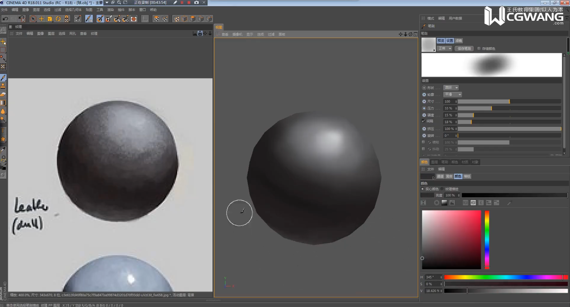Switch color picker to HSV mode

pos(473,203)
